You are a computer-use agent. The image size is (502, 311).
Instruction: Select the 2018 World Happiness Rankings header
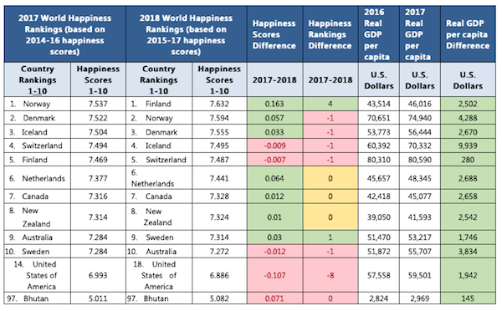(187, 34)
